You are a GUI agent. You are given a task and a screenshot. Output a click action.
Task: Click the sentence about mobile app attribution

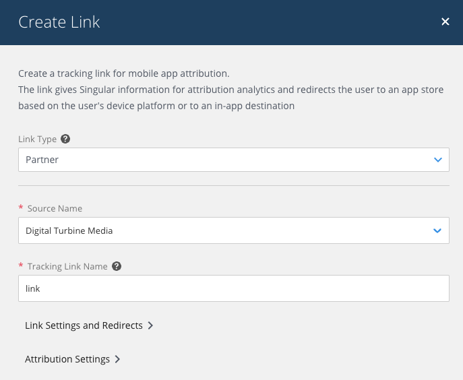point(124,73)
